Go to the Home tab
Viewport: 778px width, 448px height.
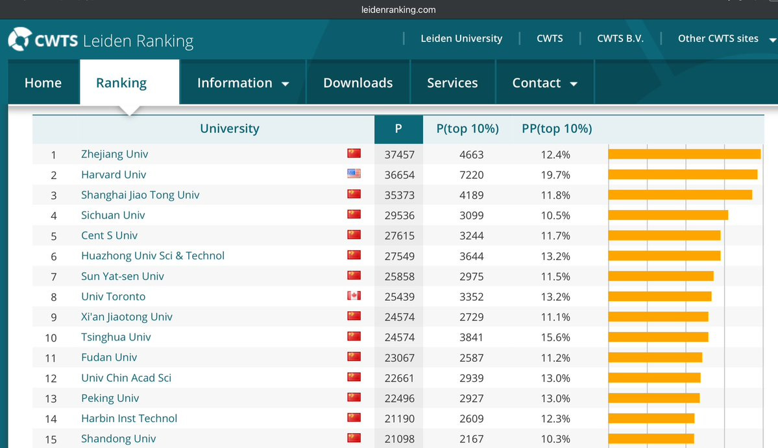tap(43, 83)
